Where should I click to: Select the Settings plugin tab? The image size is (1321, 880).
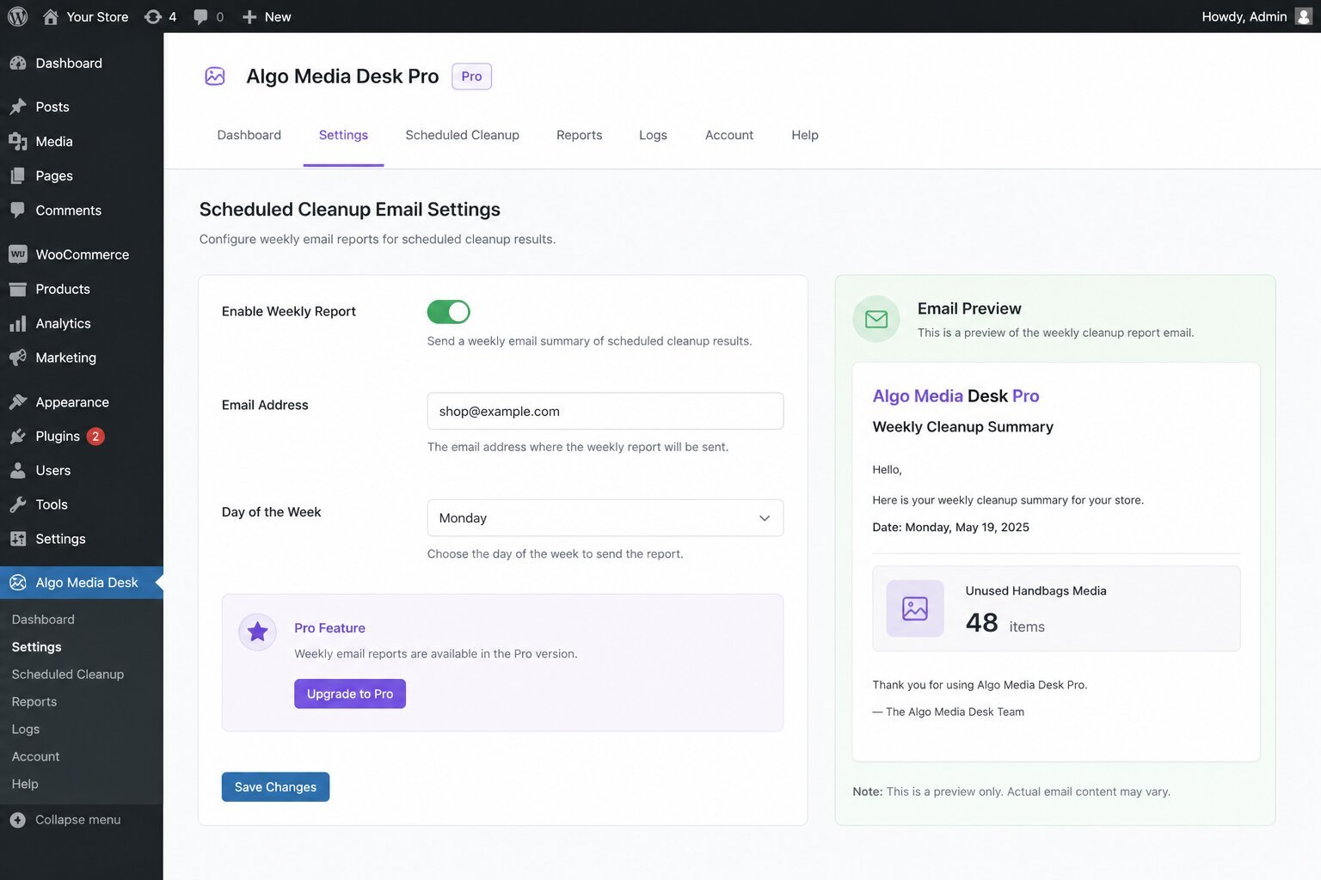click(x=343, y=135)
